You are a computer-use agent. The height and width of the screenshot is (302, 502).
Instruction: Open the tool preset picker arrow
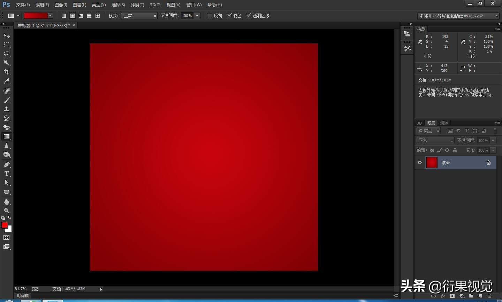coord(18,16)
